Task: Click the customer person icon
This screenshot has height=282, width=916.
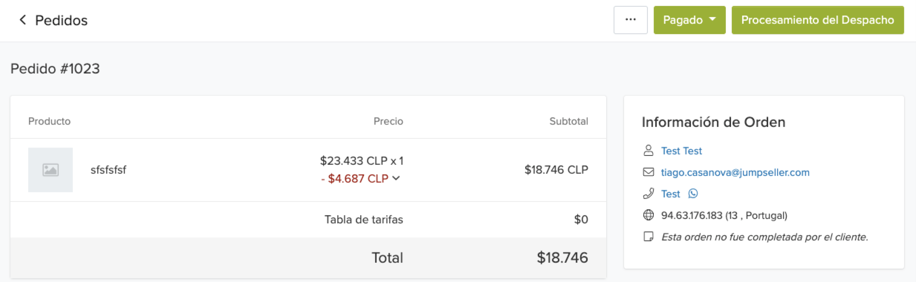Action: click(648, 151)
